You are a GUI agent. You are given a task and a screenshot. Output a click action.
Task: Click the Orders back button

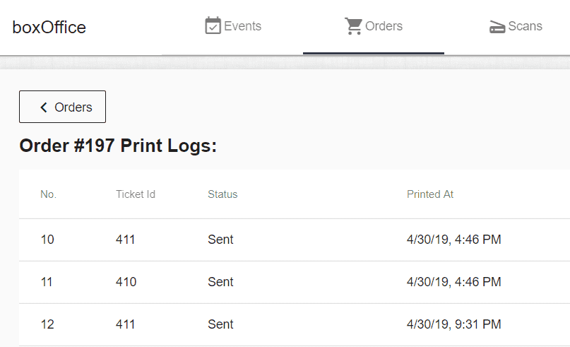(63, 107)
